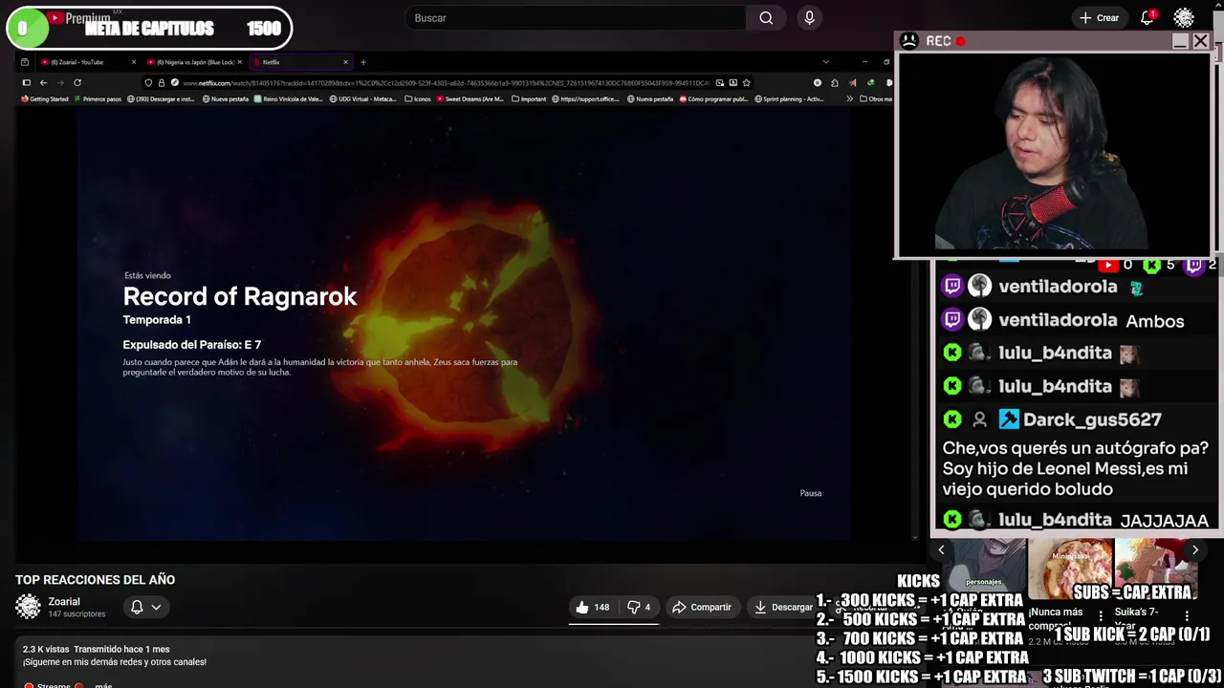This screenshot has height=688, width=1224.
Task: Dislike the video showing 4 dislikes
Action: 639,607
